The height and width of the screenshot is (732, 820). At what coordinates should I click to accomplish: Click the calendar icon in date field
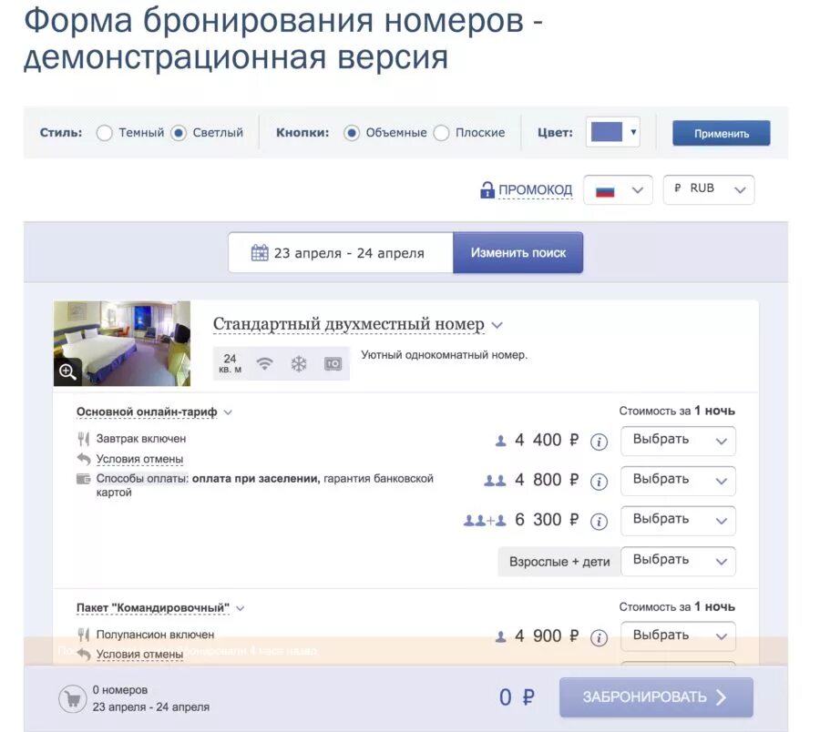click(x=260, y=252)
